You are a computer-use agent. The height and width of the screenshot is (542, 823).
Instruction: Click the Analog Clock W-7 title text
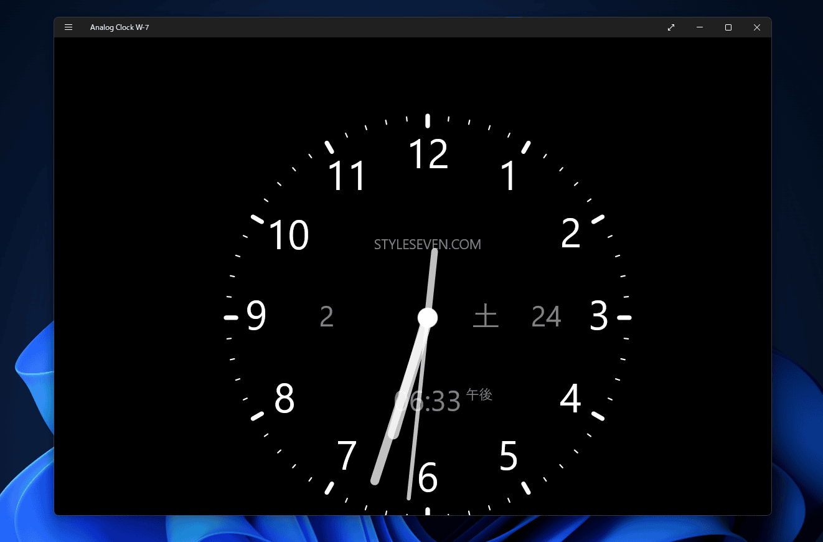[120, 27]
